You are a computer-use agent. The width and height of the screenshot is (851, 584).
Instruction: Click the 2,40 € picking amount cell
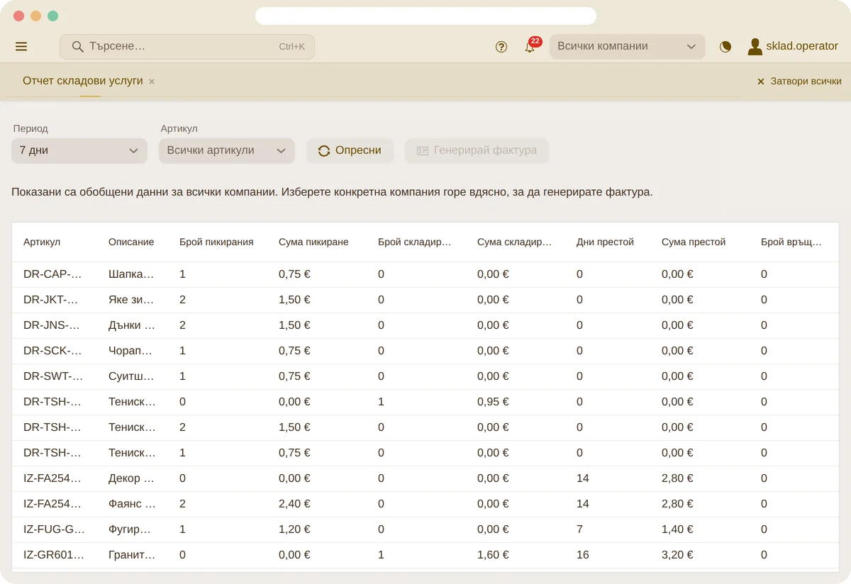coord(317,504)
